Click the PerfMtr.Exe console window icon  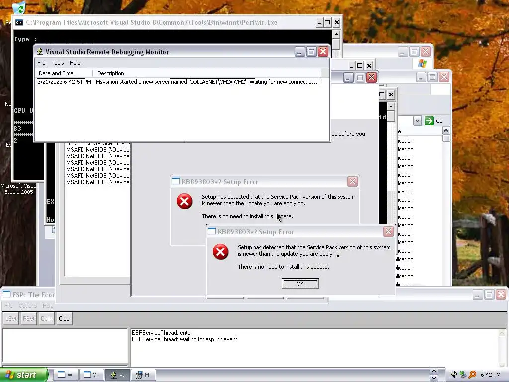coord(19,22)
